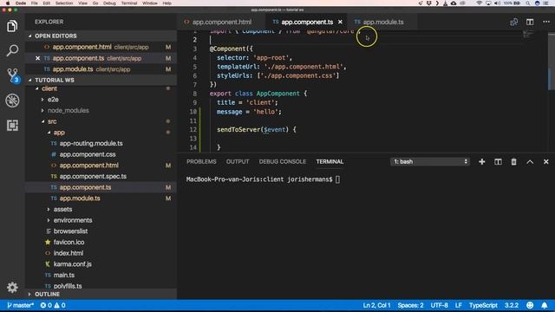Select the Terminal panel tab
The height and width of the screenshot is (312, 555).
pos(330,162)
